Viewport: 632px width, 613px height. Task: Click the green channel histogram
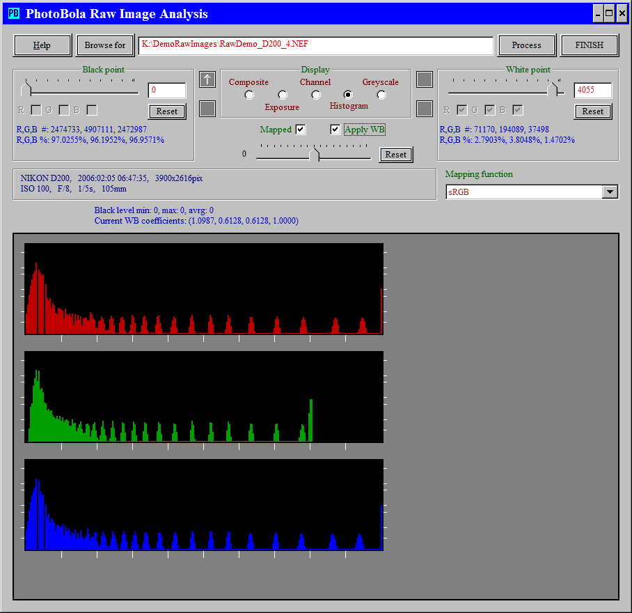click(x=204, y=397)
